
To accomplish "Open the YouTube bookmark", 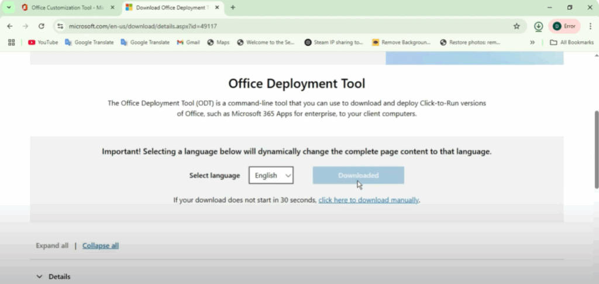I will click(x=43, y=43).
